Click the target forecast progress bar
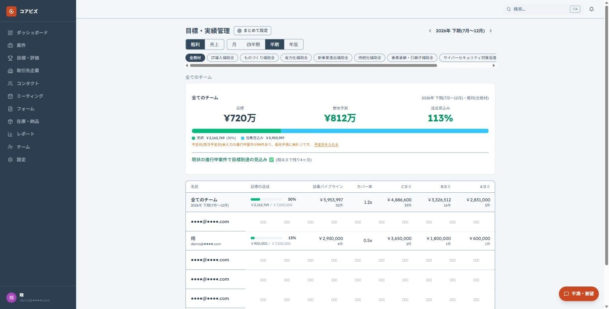Viewport: 609px width, 309px height. [340, 131]
